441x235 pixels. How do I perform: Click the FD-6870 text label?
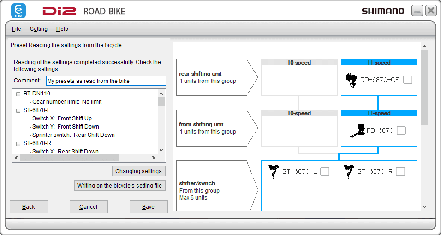coord(380,131)
